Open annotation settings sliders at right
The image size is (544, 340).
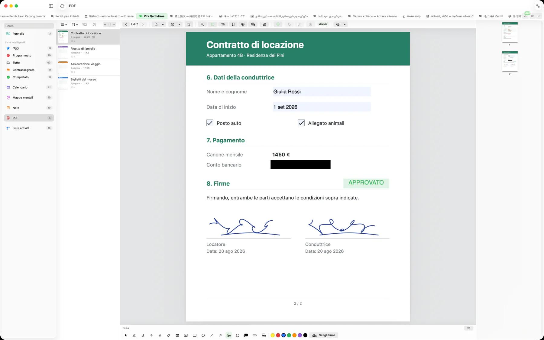pos(468,328)
